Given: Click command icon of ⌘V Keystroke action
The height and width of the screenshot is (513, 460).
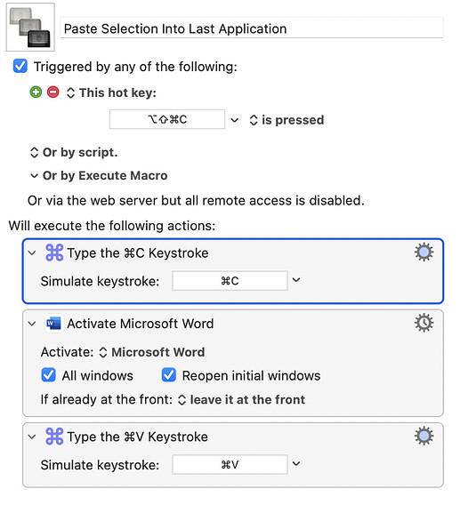Looking at the screenshot, I should [x=54, y=437].
